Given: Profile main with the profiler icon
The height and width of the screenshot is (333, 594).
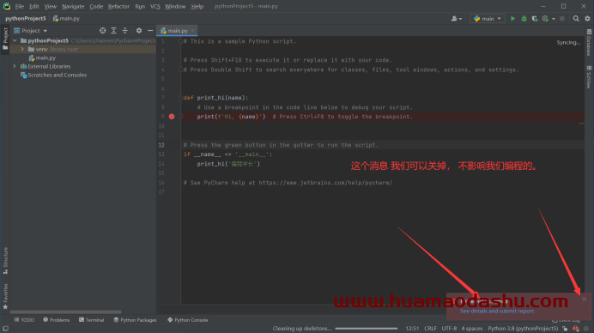Looking at the screenshot, I should tap(545, 19).
